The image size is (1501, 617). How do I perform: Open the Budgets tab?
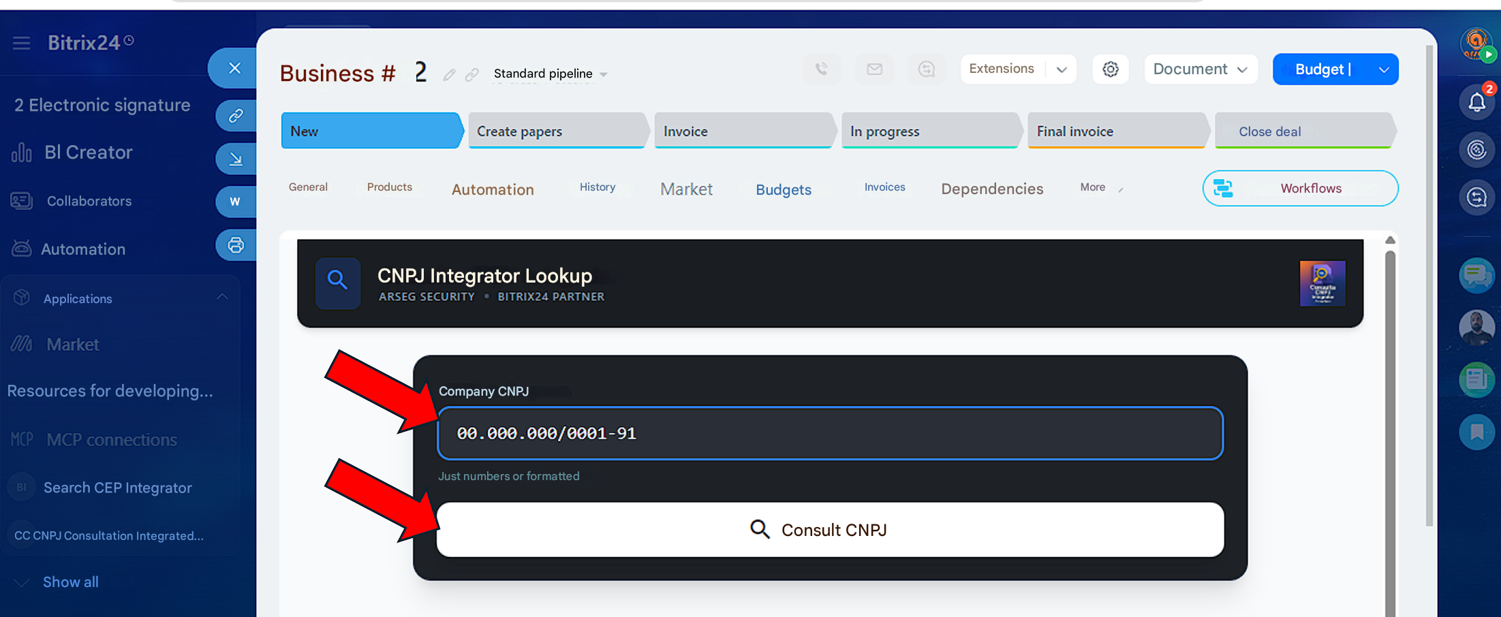click(x=783, y=190)
